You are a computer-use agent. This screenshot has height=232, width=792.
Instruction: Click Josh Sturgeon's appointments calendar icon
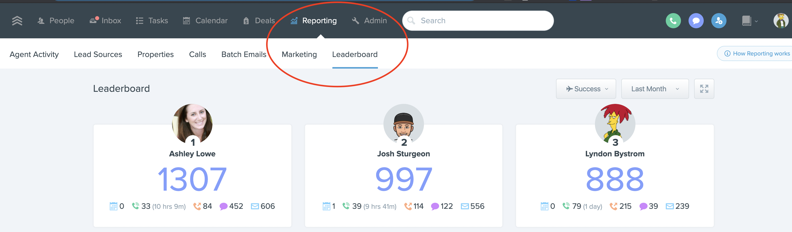pos(327,206)
